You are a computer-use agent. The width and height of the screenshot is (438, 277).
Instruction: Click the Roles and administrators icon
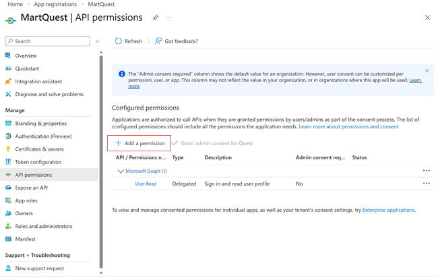click(x=8, y=226)
